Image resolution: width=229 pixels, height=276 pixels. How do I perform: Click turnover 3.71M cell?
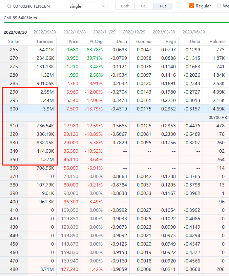coord(47,270)
